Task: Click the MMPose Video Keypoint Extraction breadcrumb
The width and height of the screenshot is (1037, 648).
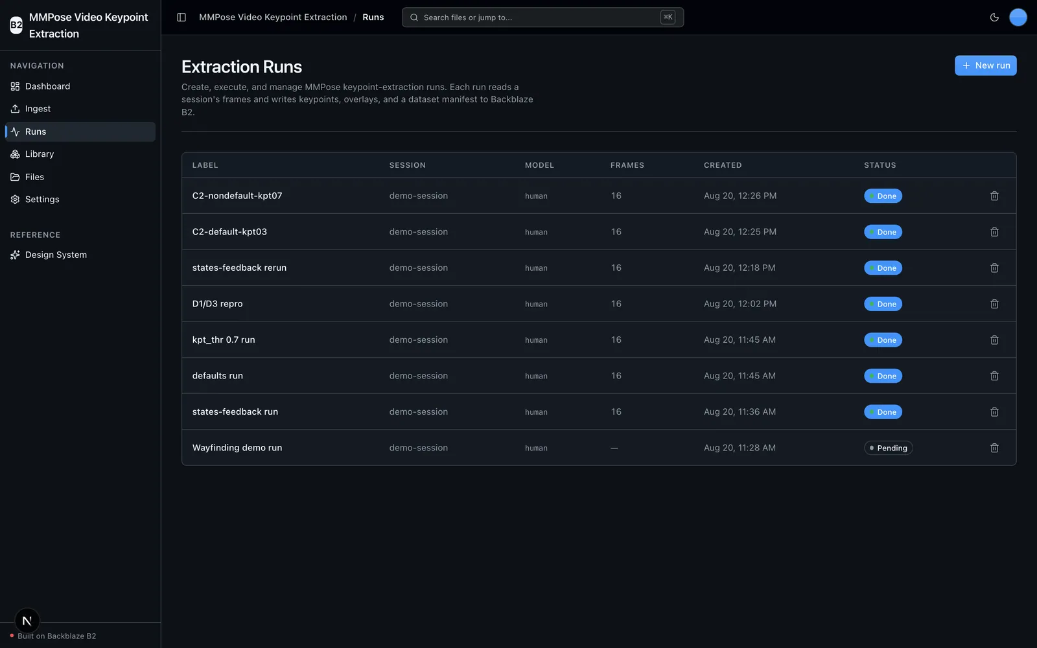Action: tap(273, 17)
